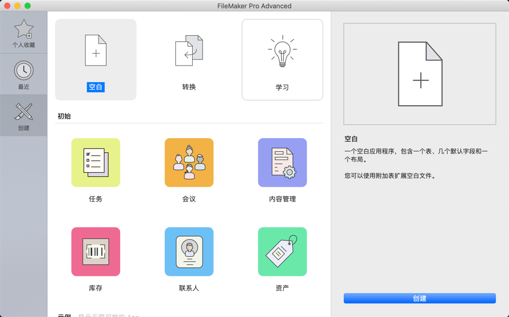The image size is (509, 317).
Task: Open the 资产 assets tag icon
Action: pos(282,251)
